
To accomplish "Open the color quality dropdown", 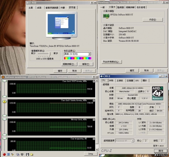I will point(90,54).
